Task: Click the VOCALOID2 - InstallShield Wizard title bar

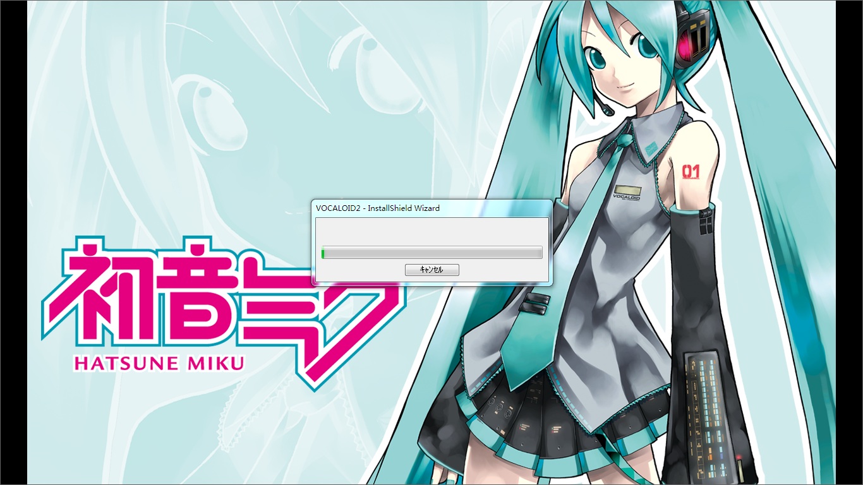Action: click(432, 208)
